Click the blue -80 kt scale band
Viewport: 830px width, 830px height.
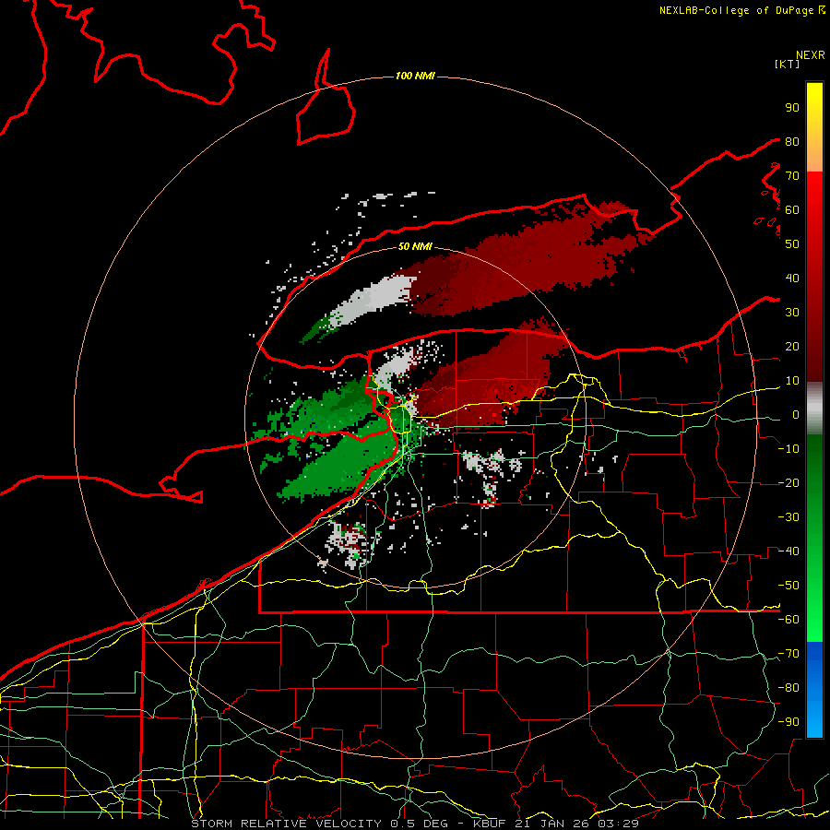pos(814,687)
